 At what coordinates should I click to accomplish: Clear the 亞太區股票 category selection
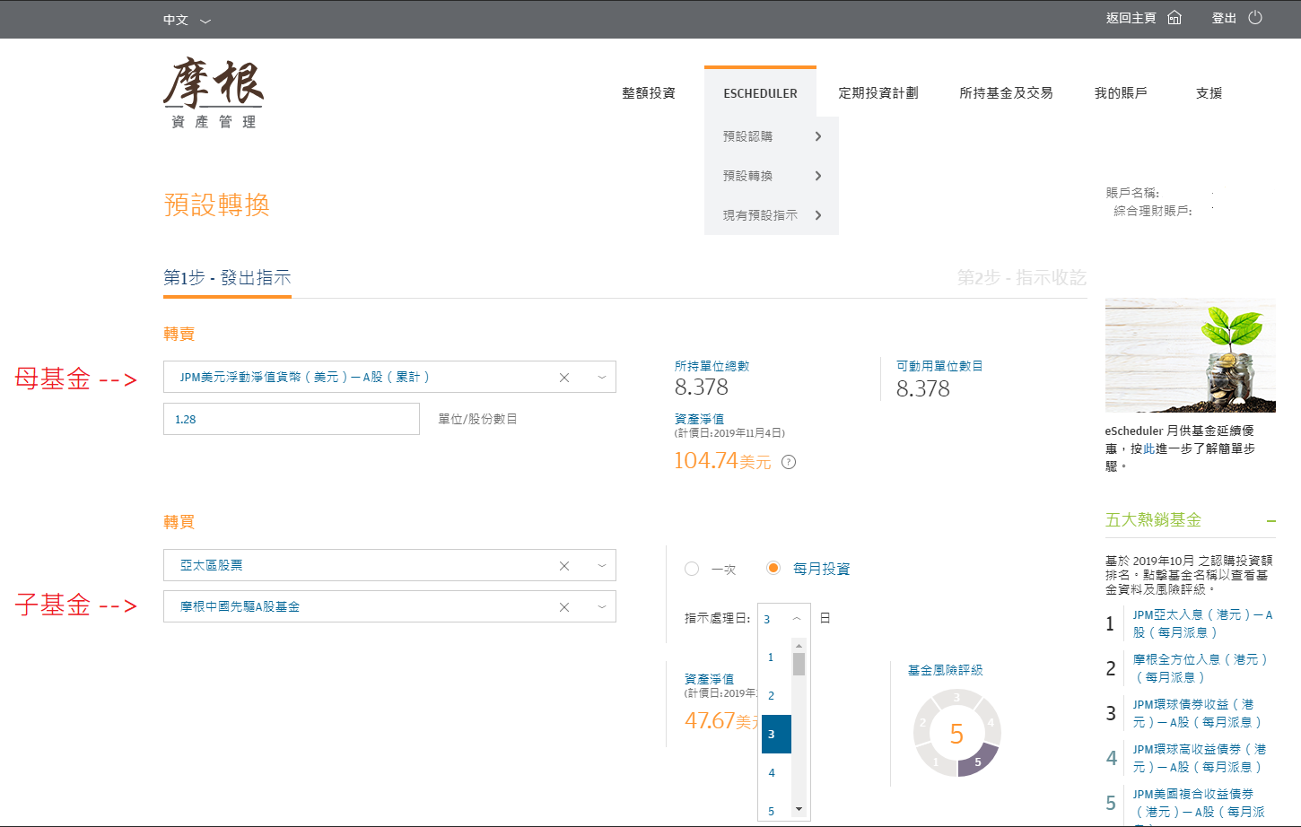click(564, 566)
